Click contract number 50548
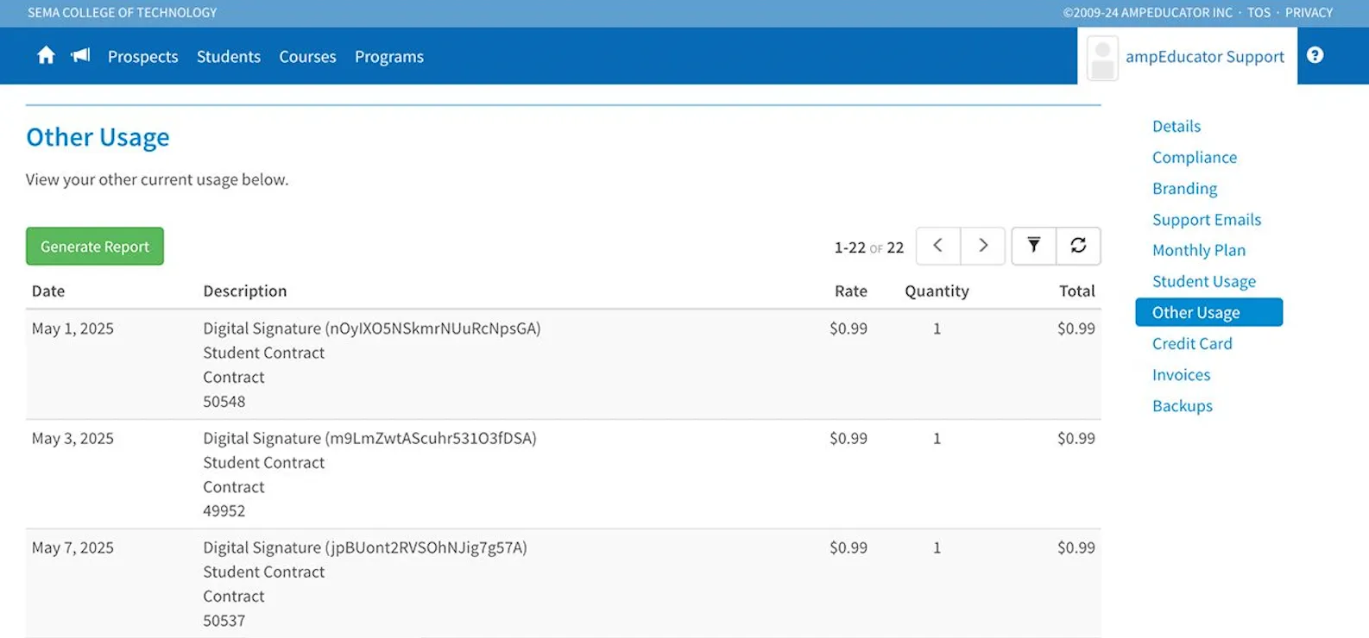Image resolution: width=1369 pixels, height=638 pixels. click(x=224, y=402)
